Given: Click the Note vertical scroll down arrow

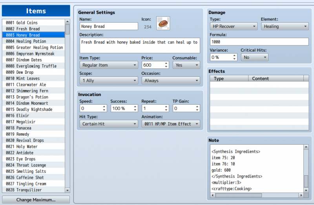Looking at the screenshot, I should [306, 190].
